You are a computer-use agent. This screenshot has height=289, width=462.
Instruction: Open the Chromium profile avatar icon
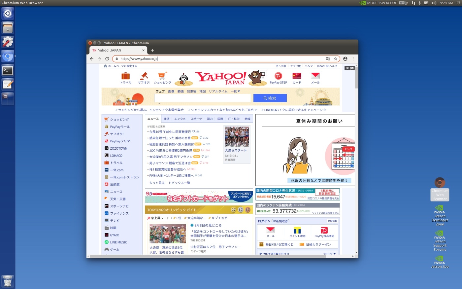click(345, 59)
